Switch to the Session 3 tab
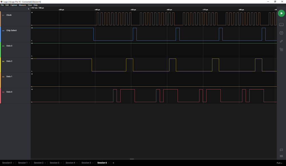 [x=54, y=163]
